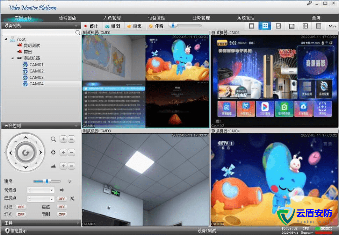Toggle the 灯光 light switch

click(21, 214)
